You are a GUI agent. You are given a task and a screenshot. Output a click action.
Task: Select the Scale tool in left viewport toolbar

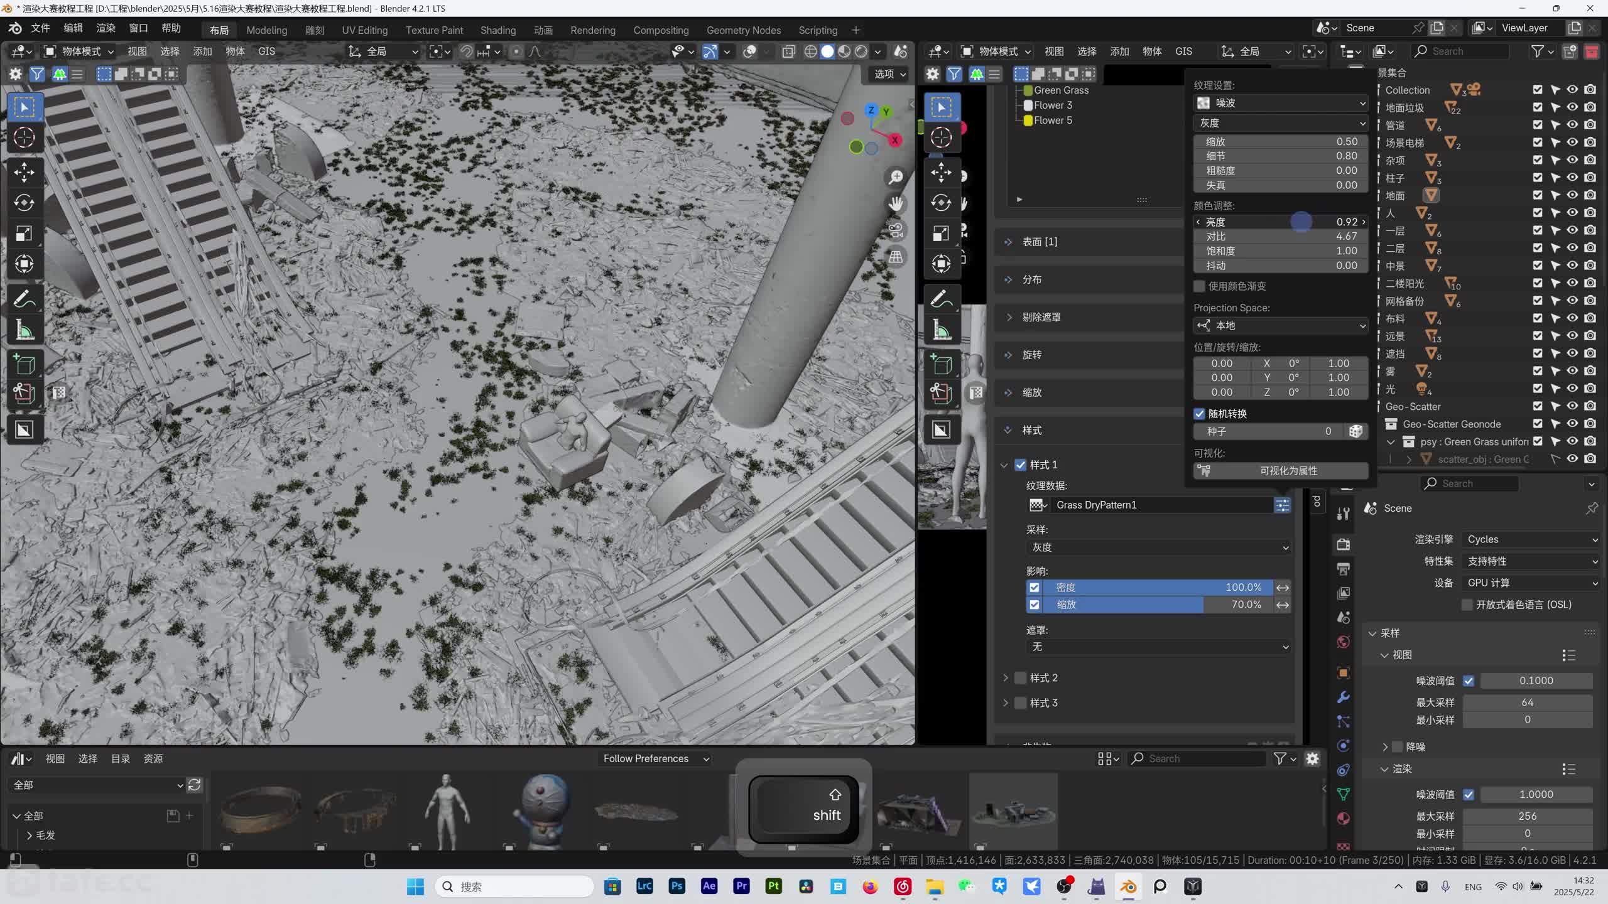pos(24,234)
